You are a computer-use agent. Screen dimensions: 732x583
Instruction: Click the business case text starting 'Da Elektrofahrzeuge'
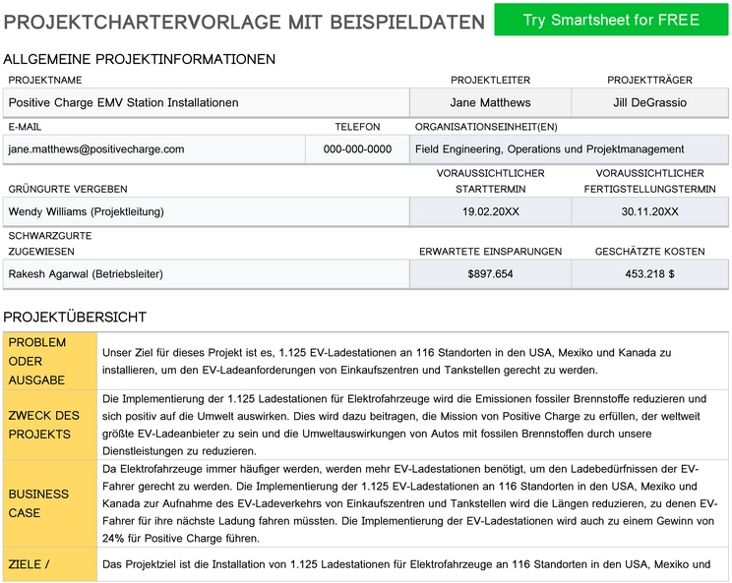(409, 503)
